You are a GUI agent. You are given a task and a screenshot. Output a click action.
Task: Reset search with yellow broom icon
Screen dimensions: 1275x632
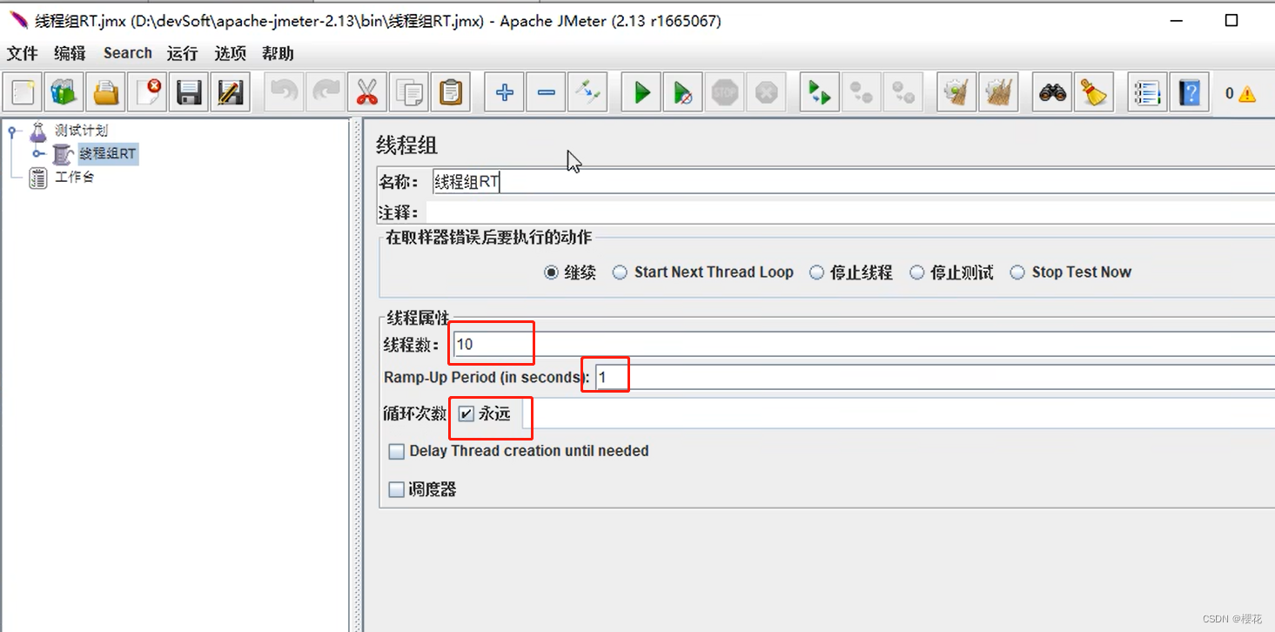point(1094,91)
